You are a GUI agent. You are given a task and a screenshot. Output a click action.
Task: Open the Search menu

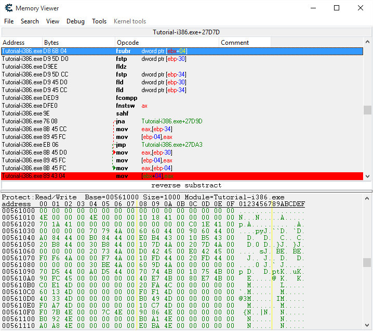point(30,21)
